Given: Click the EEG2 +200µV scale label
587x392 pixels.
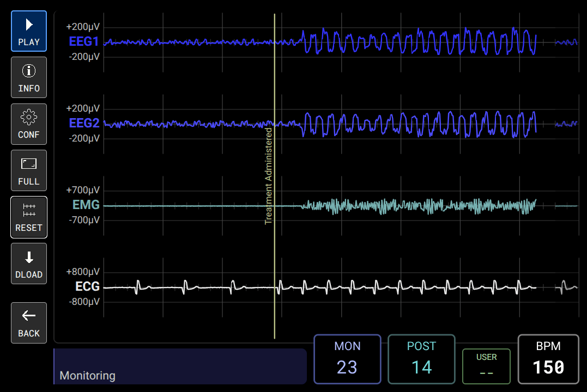Looking at the screenshot, I should (x=83, y=108).
